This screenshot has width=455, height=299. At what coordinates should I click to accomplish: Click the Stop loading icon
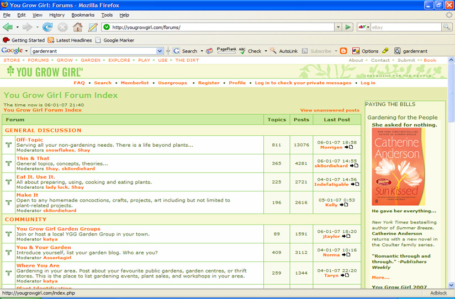click(62, 27)
